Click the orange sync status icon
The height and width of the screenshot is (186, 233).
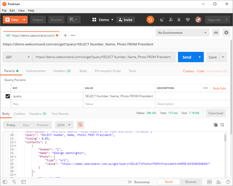point(150,20)
